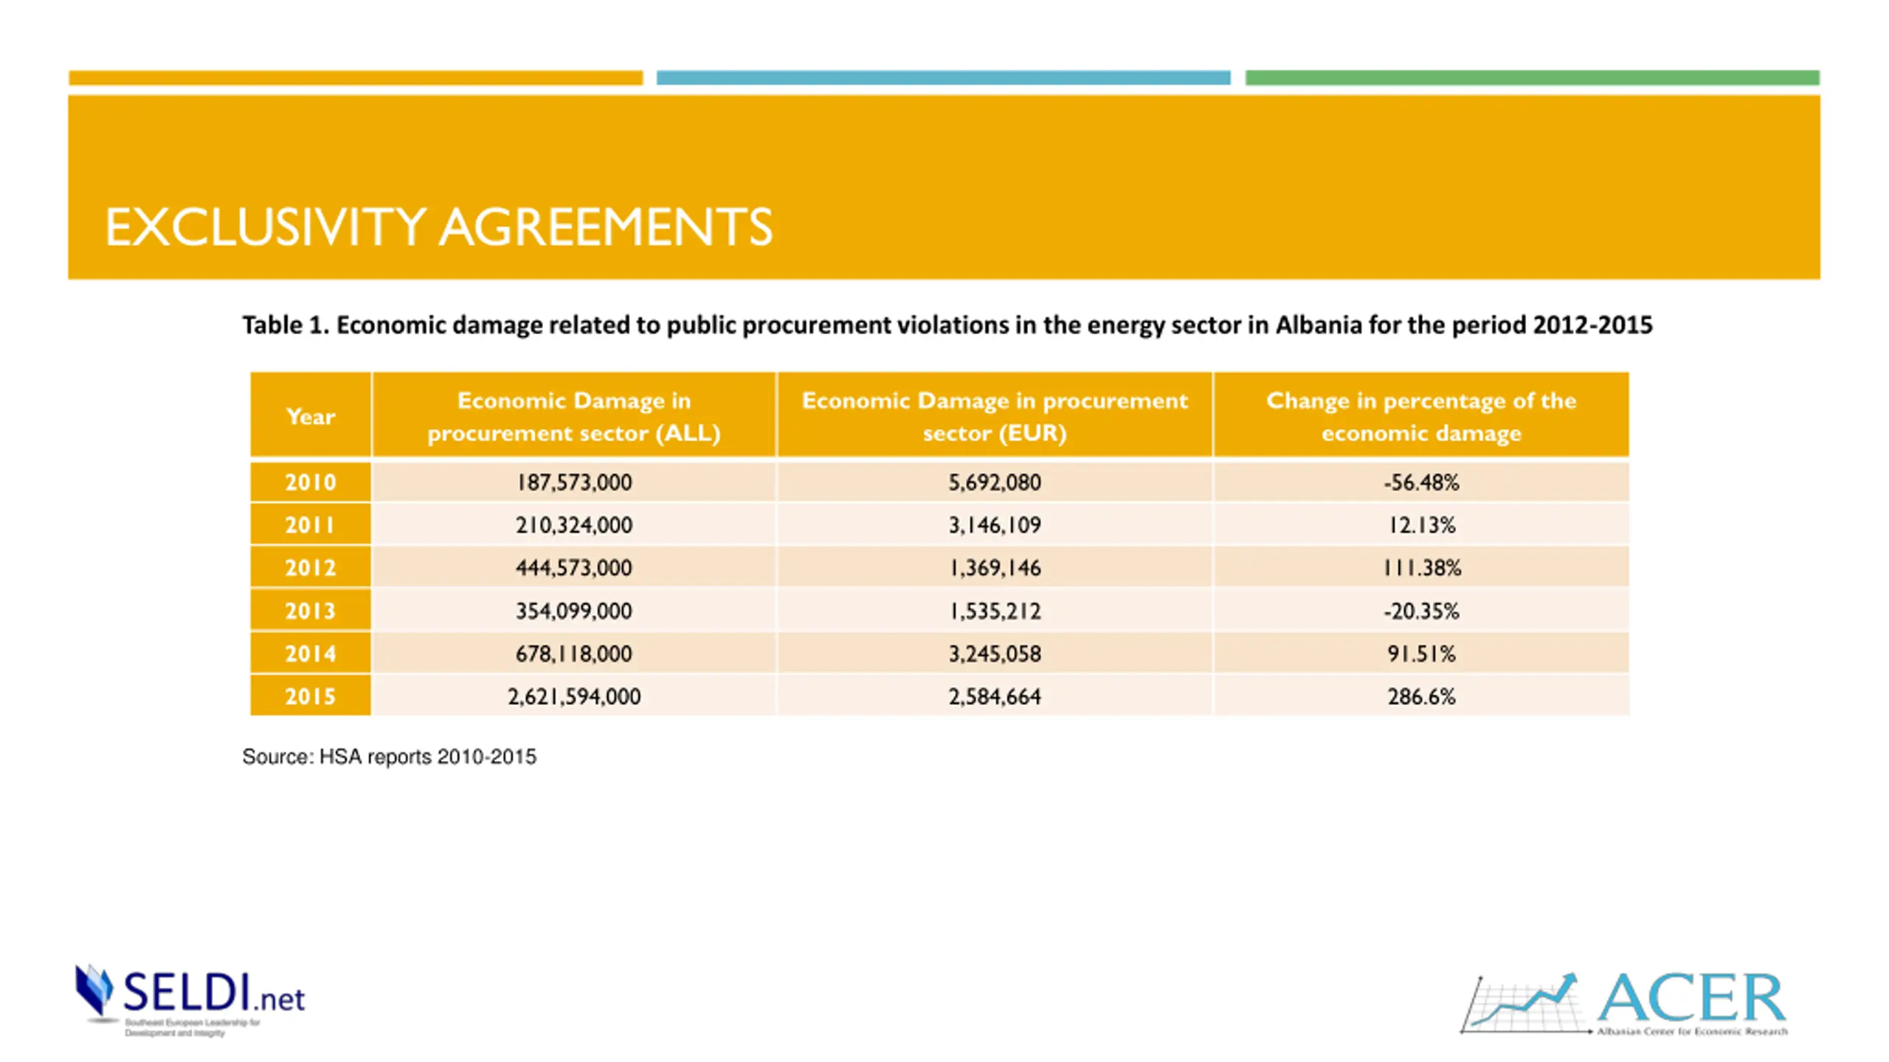Select the 2014 row label
The width and height of the screenshot is (1889, 1062).
311,653
